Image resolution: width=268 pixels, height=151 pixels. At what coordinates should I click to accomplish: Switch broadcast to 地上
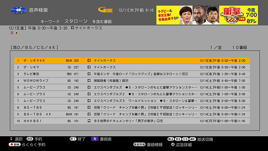tap(171, 139)
